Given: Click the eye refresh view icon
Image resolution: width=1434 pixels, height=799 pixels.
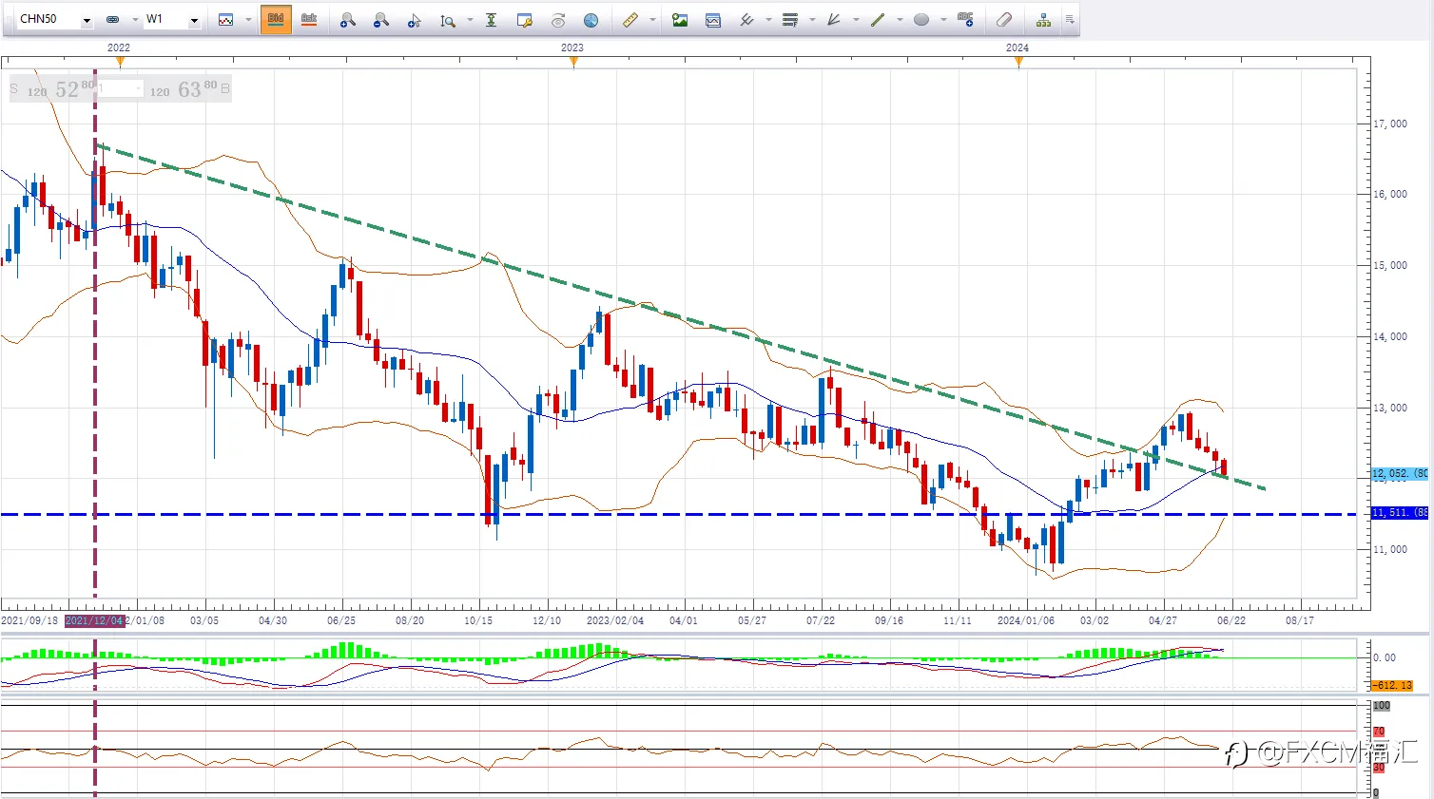Looking at the screenshot, I should 558,20.
